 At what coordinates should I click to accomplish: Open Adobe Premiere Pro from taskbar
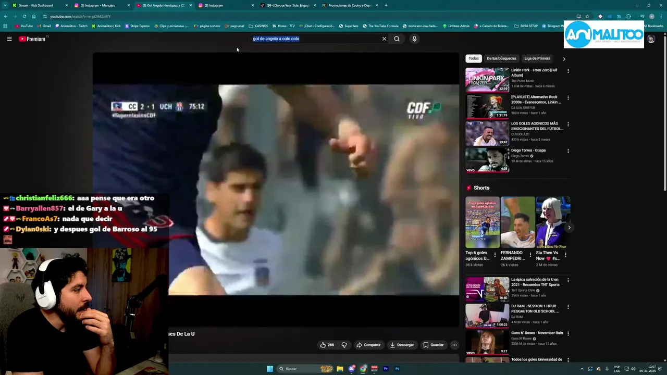(386, 369)
